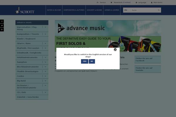Viewport: 176px width, 117px height.
Task: Expand Combo chevron
Action: (x=45, y=76)
